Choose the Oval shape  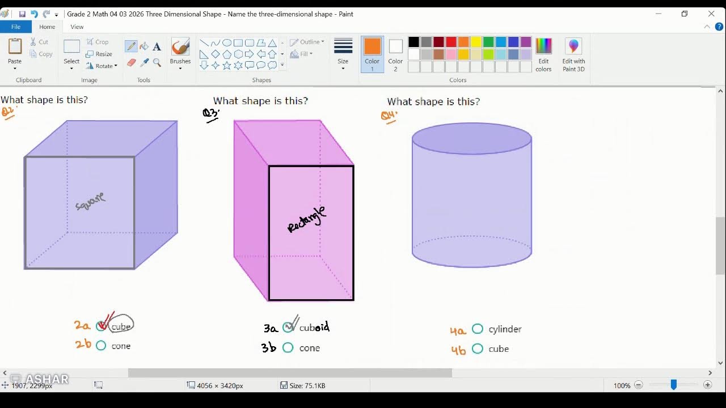coord(227,43)
